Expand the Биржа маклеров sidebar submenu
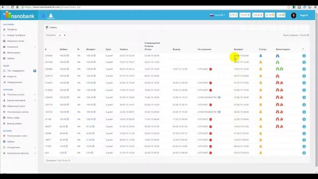 [35, 100]
